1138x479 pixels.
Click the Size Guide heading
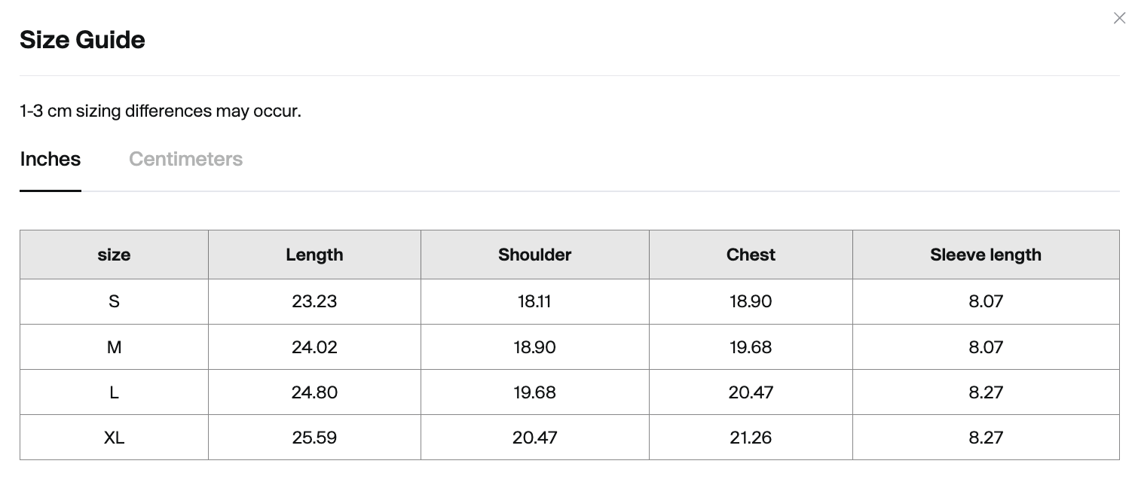(82, 39)
